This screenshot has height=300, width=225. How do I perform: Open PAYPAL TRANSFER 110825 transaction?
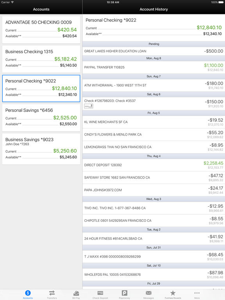click(154, 67)
